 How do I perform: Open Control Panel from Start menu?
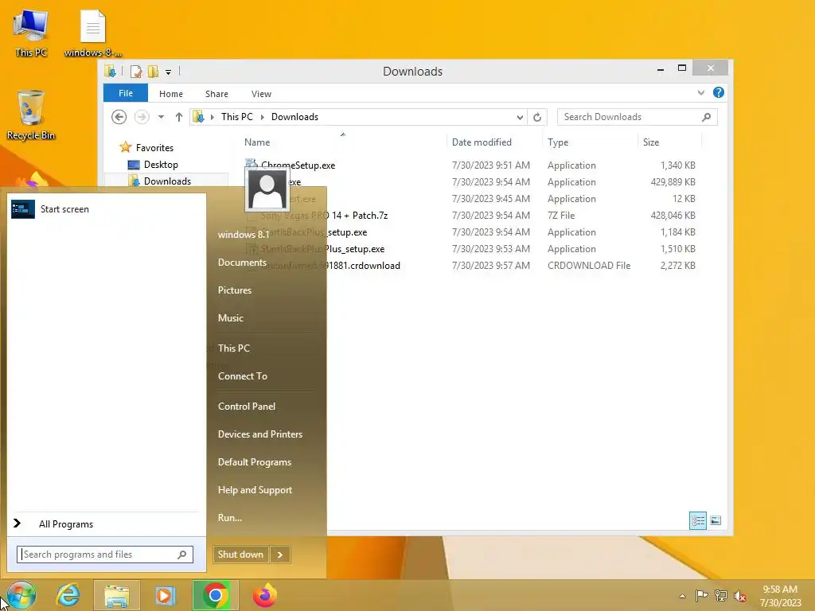[x=247, y=407]
